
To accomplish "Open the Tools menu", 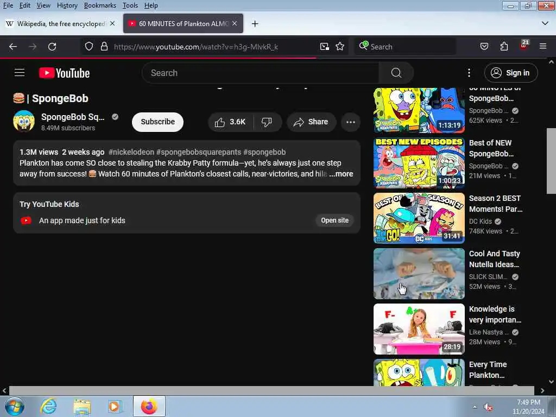I will 130,5.
